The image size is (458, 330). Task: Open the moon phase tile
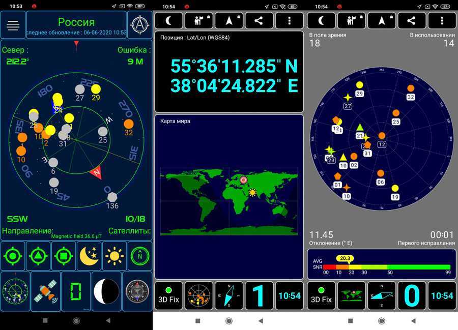tap(106, 291)
